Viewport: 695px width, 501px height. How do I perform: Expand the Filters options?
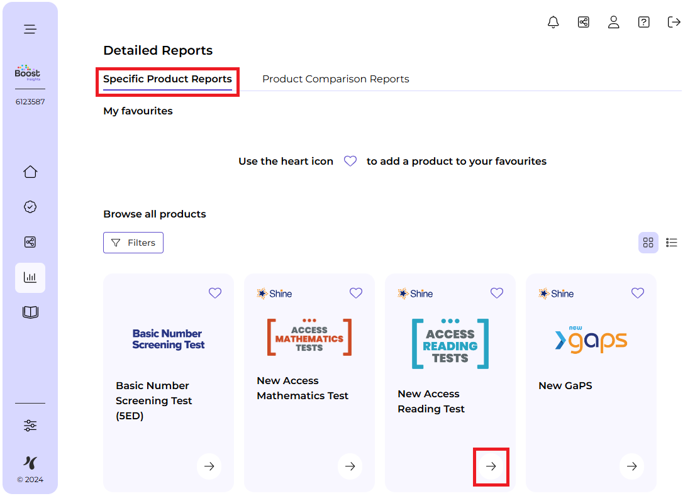click(x=133, y=243)
